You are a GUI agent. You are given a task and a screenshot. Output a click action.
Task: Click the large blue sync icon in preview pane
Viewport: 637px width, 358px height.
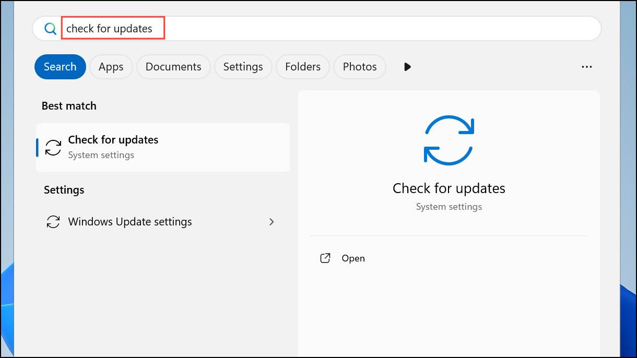pos(449,140)
